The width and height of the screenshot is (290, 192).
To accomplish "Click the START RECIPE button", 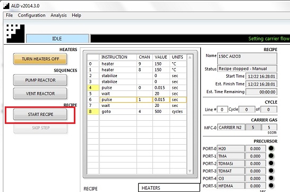I will click(x=40, y=114).
